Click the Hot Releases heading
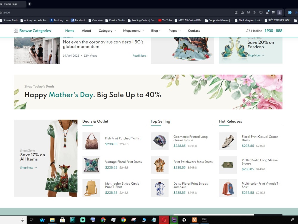This screenshot has height=224, width=298. coord(230,121)
